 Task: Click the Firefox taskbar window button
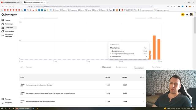click(23, 108)
